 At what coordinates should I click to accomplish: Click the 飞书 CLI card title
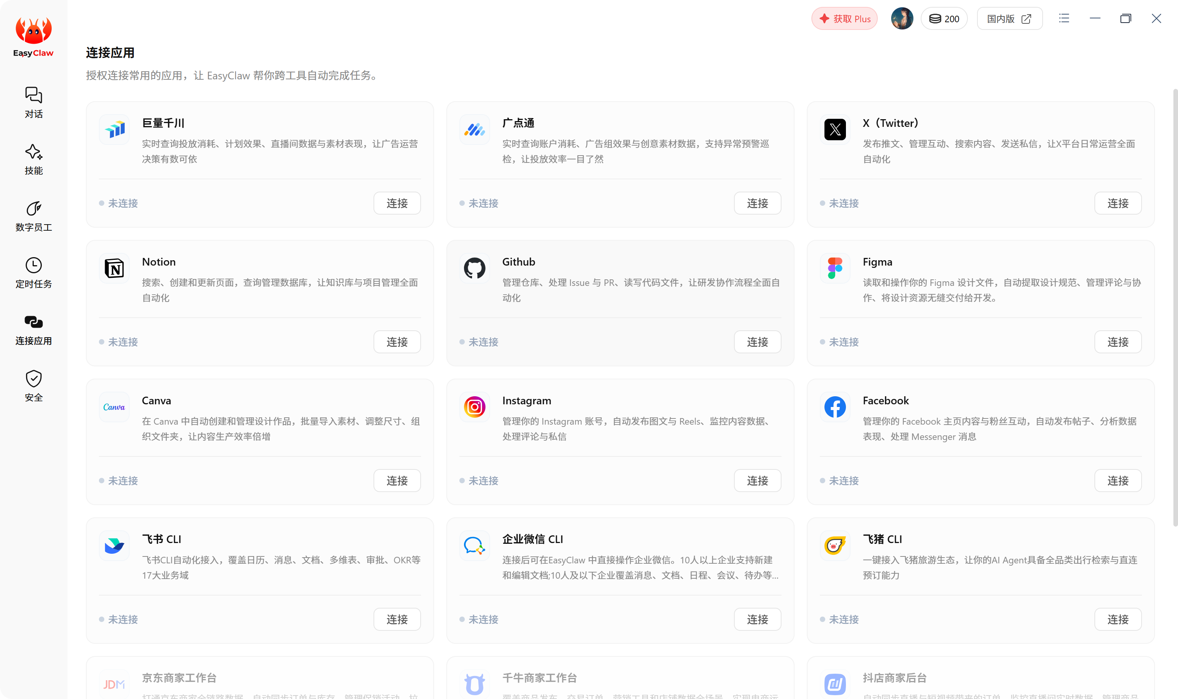point(161,539)
